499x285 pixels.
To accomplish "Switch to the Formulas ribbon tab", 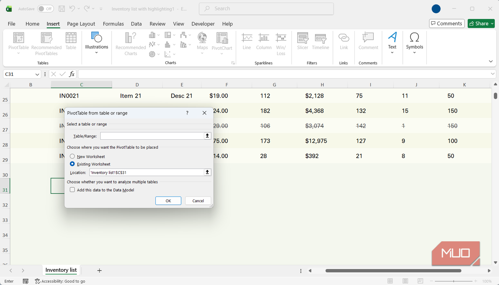I will pyautogui.click(x=113, y=24).
